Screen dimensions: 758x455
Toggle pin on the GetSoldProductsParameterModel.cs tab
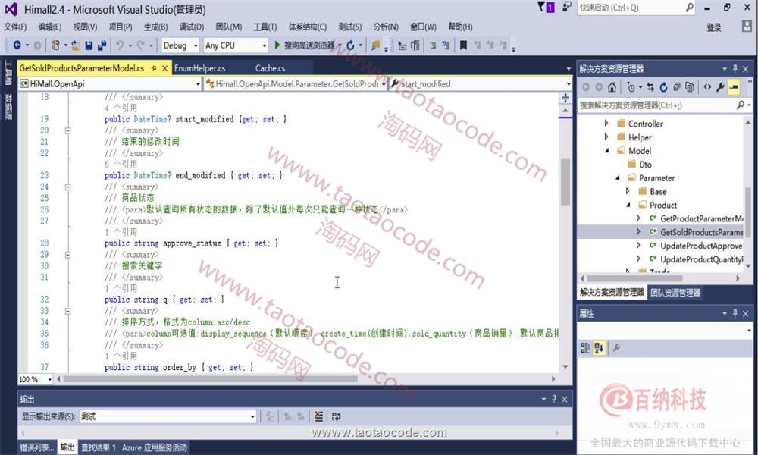coord(154,68)
